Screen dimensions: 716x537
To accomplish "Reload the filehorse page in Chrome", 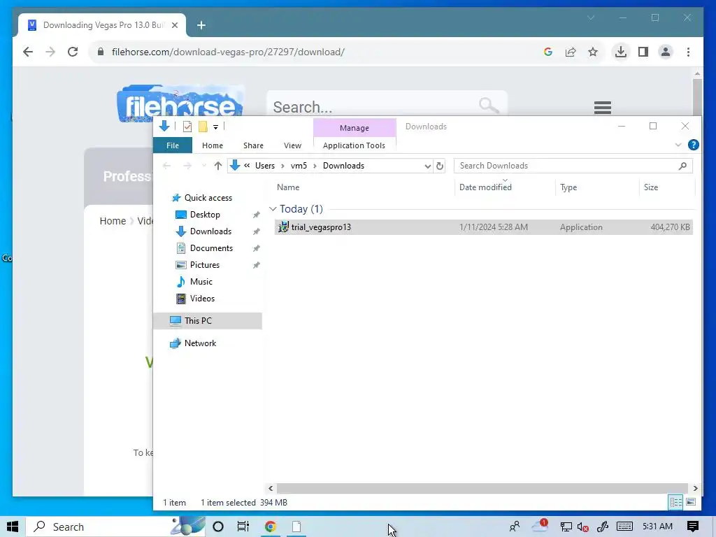I will 73,52.
